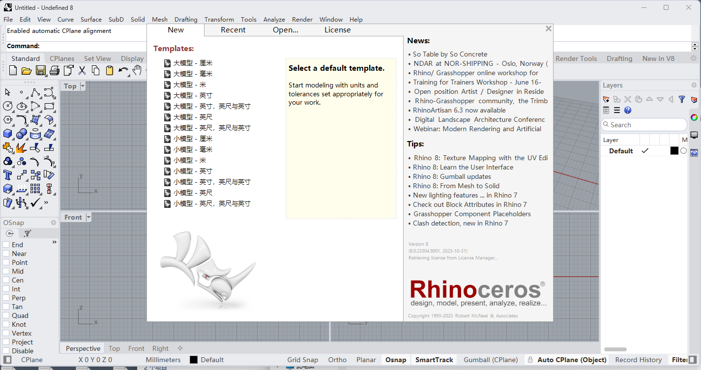Image resolution: width=701 pixels, height=370 pixels.
Task: Select the Ellipse tool in left sidebar
Action: 22,106
